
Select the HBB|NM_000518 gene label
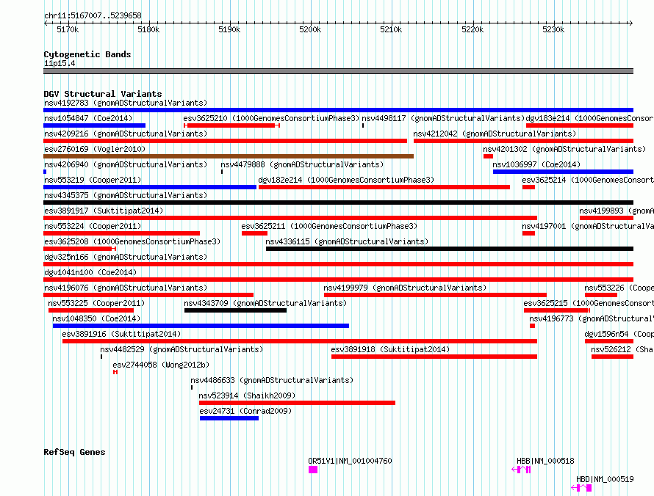point(545,461)
